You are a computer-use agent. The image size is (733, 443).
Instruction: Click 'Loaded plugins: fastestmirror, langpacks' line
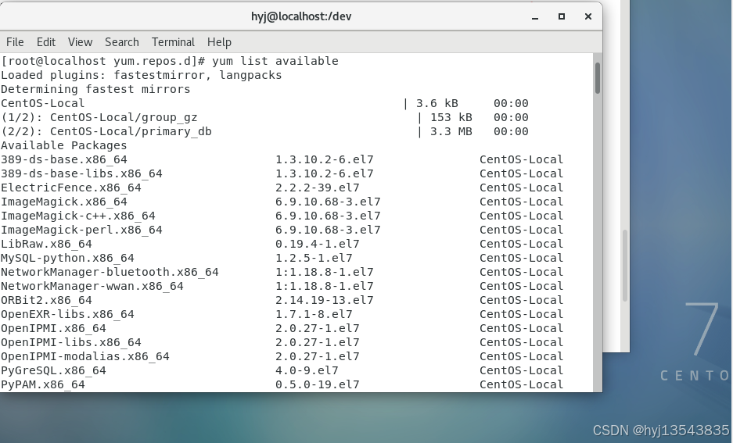[x=141, y=75]
